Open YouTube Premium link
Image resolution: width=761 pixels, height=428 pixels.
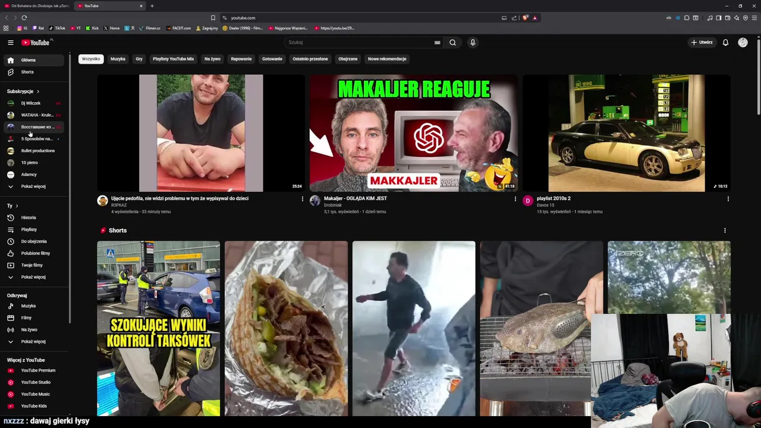(x=34, y=370)
